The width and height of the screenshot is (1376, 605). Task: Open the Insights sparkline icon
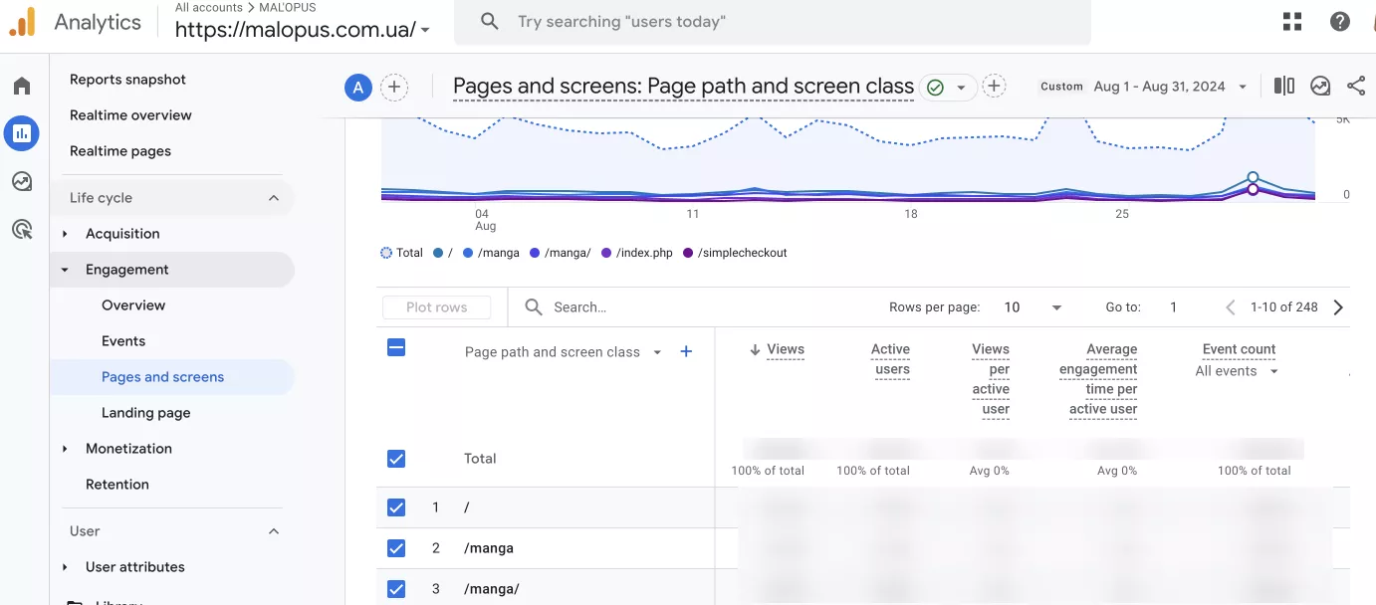pyautogui.click(x=1320, y=87)
